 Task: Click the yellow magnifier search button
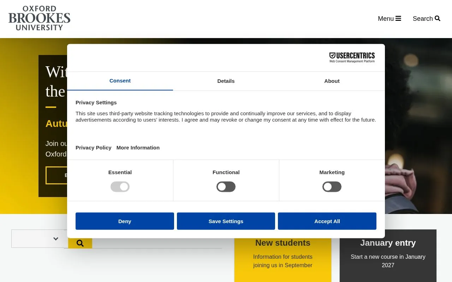pos(80,243)
